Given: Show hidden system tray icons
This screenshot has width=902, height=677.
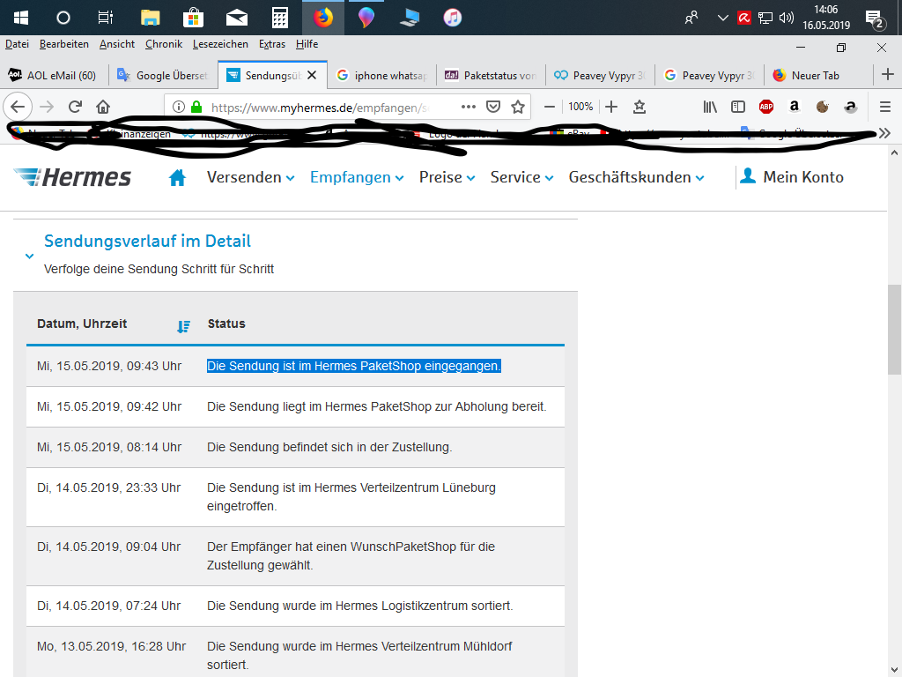Looking at the screenshot, I should 723,18.
